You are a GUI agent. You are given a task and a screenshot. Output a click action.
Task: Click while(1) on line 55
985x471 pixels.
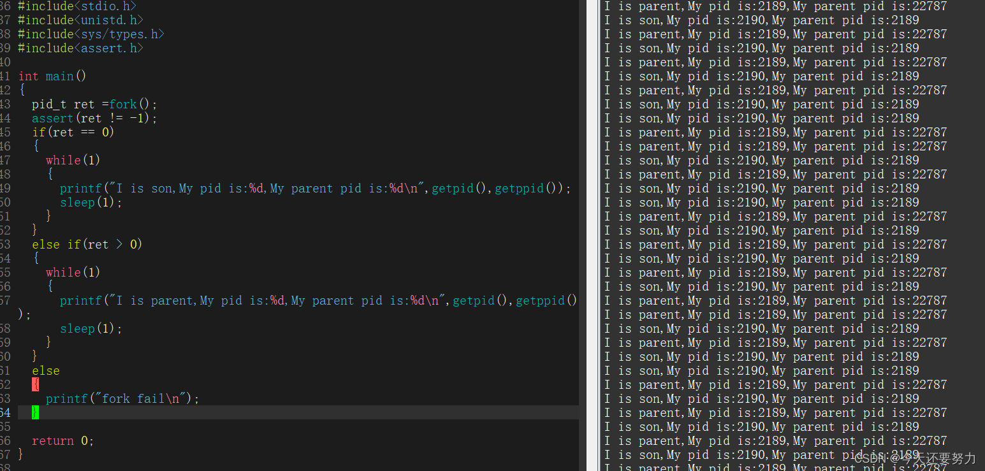coord(73,273)
